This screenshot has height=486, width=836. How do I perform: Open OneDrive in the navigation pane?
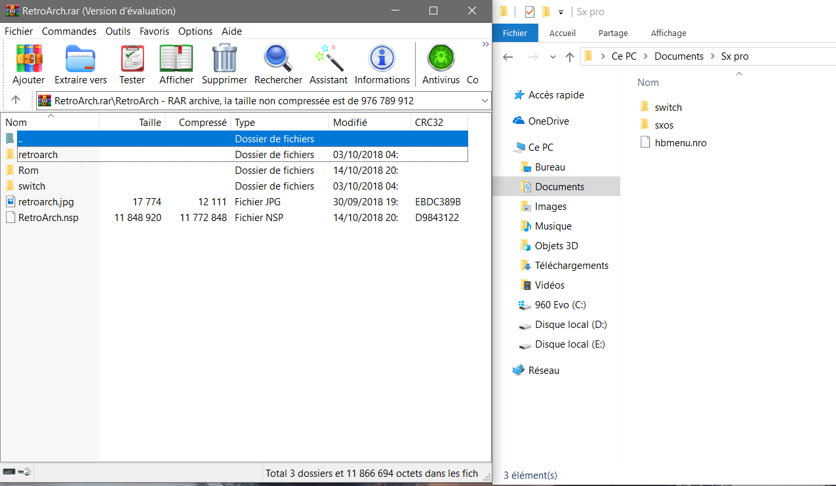[548, 121]
